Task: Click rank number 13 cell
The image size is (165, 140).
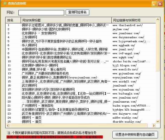Action: [9, 74]
